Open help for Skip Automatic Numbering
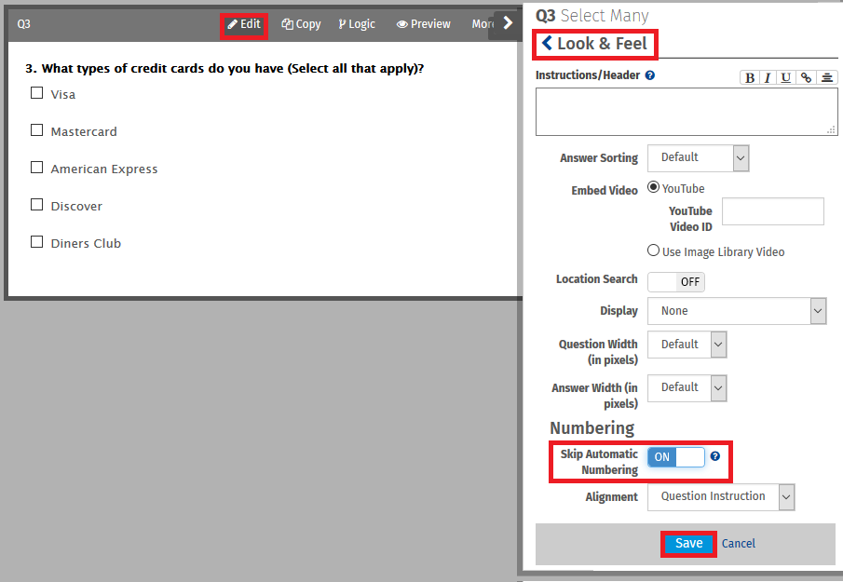Screen dimensions: 843x582 tap(714, 456)
